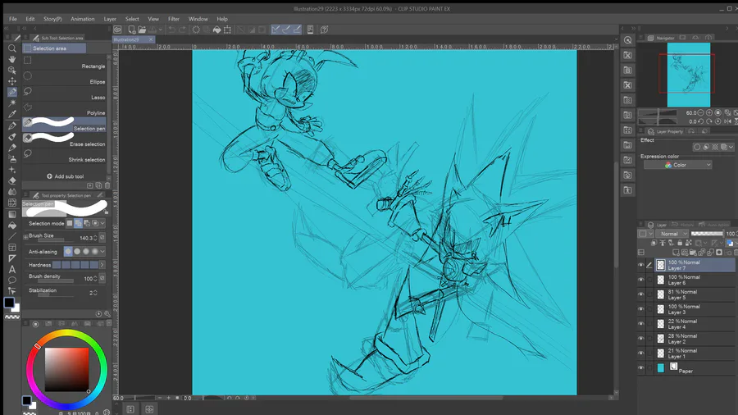Open the Effect options dropdown arrow
The width and height of the screenshot is (738, 415).
pos(731,148)
